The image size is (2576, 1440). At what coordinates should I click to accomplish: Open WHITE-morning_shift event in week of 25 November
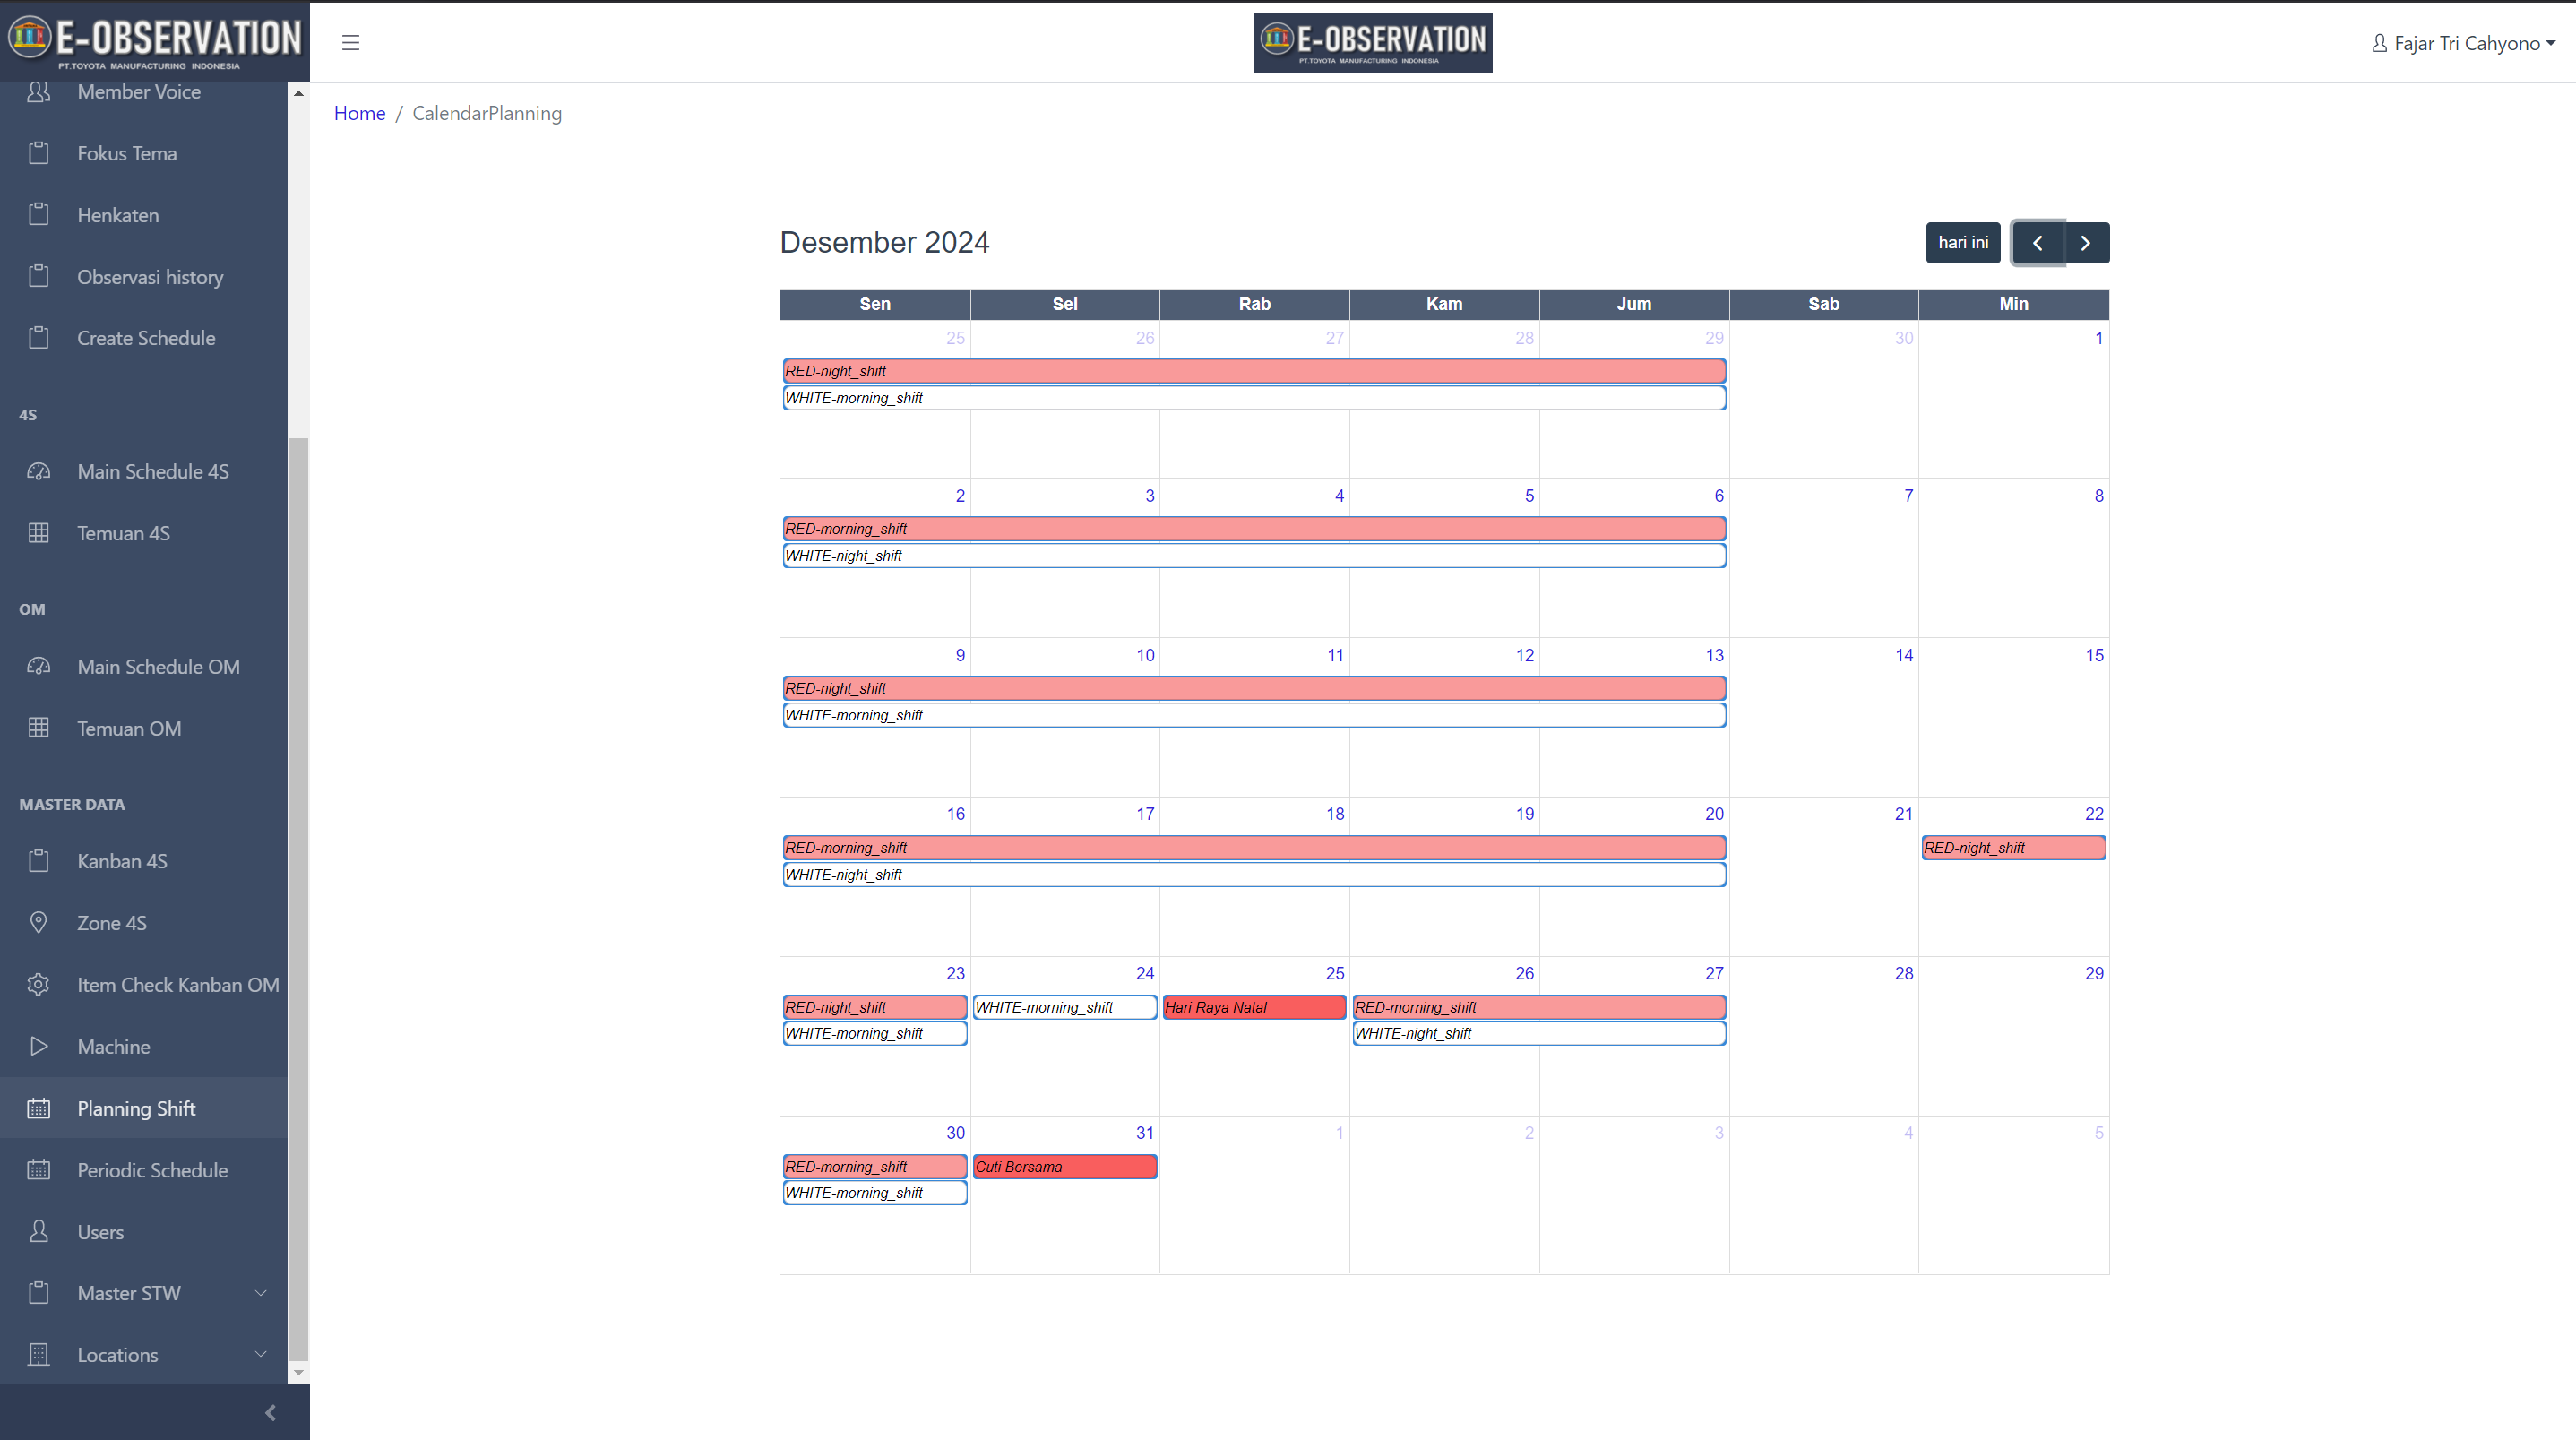[1254, 398]
